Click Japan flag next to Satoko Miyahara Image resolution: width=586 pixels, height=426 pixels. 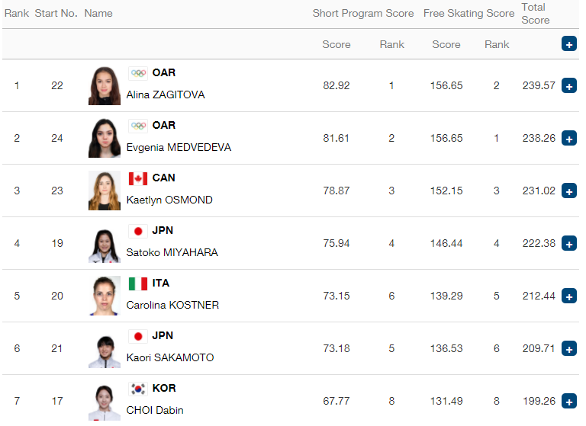138,231
